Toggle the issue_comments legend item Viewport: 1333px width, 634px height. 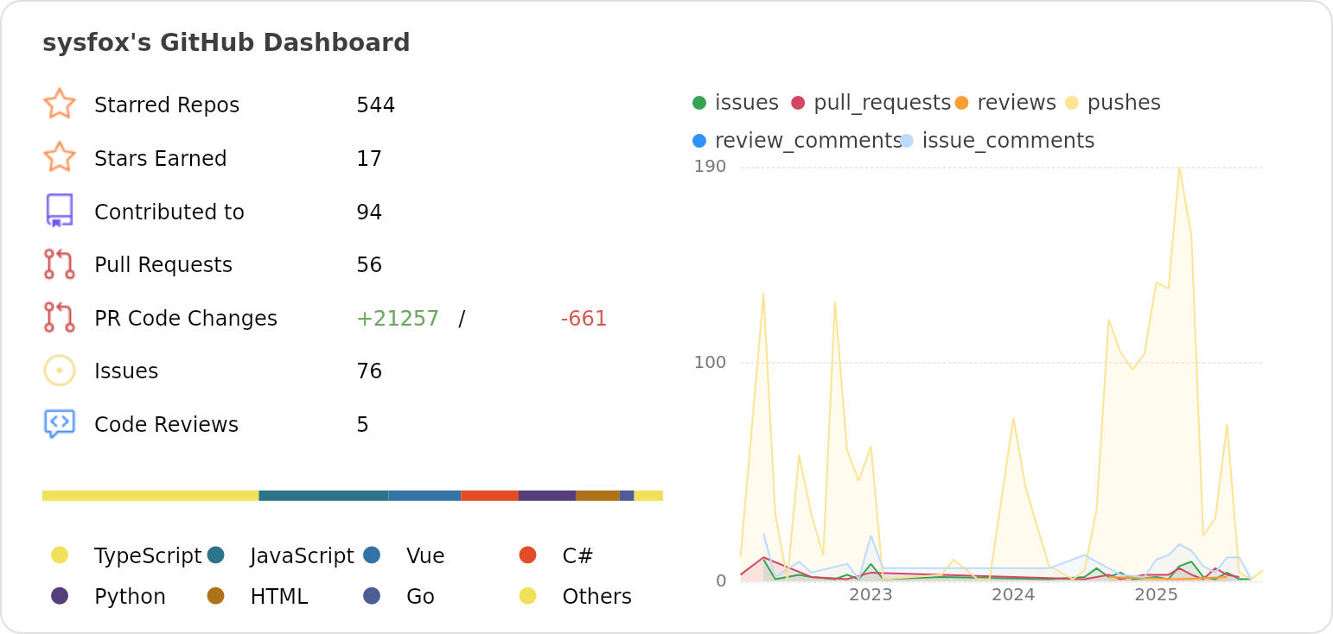tap(998, 141)
